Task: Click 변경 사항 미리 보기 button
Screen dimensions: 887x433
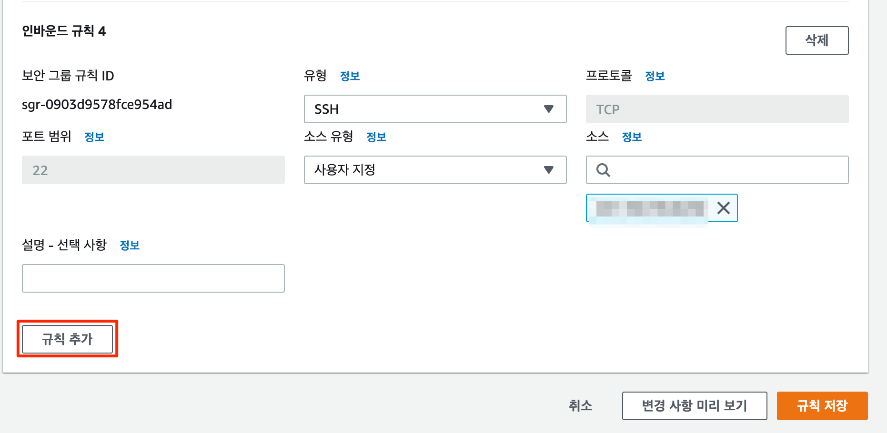Action: pos(694,405)
